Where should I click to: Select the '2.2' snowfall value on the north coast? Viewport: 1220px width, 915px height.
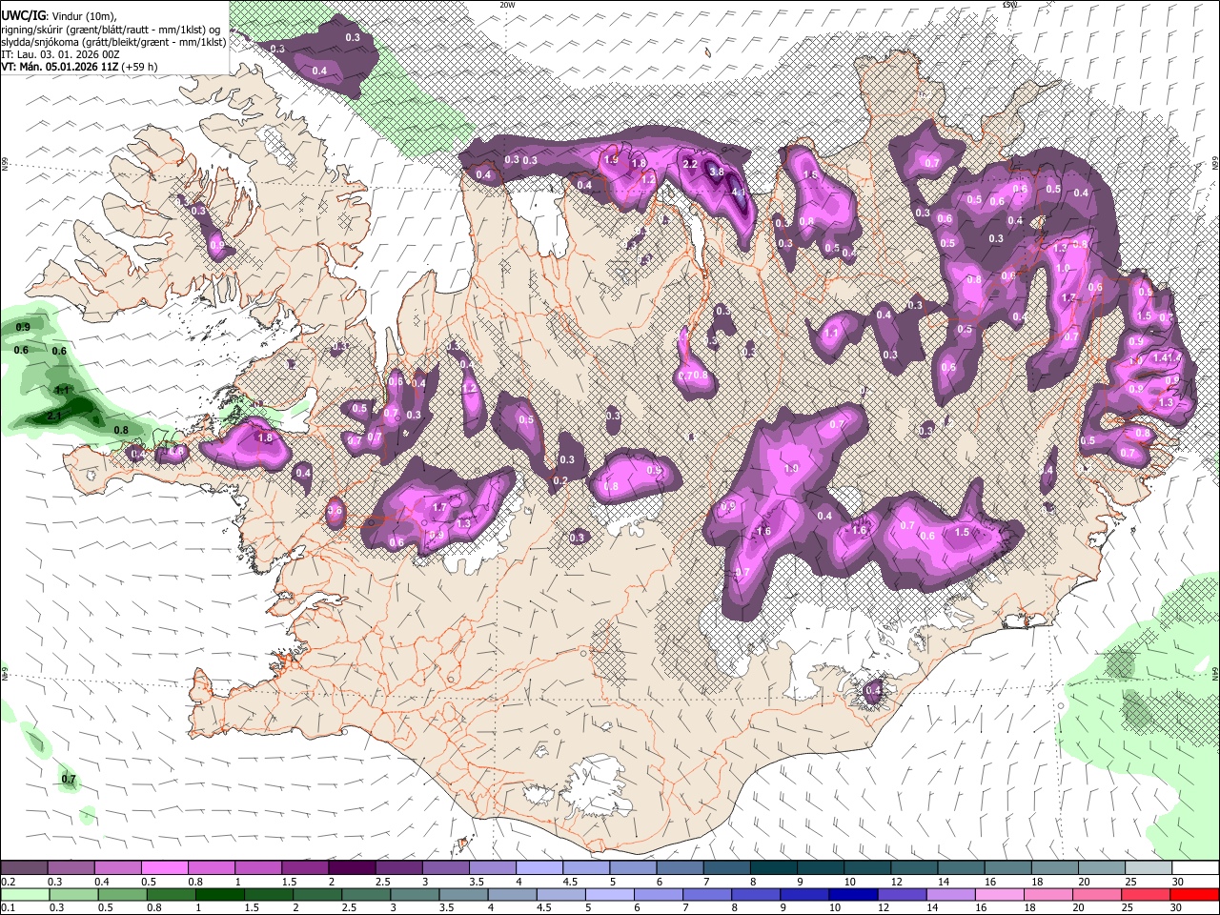click(x=691, y=164)
